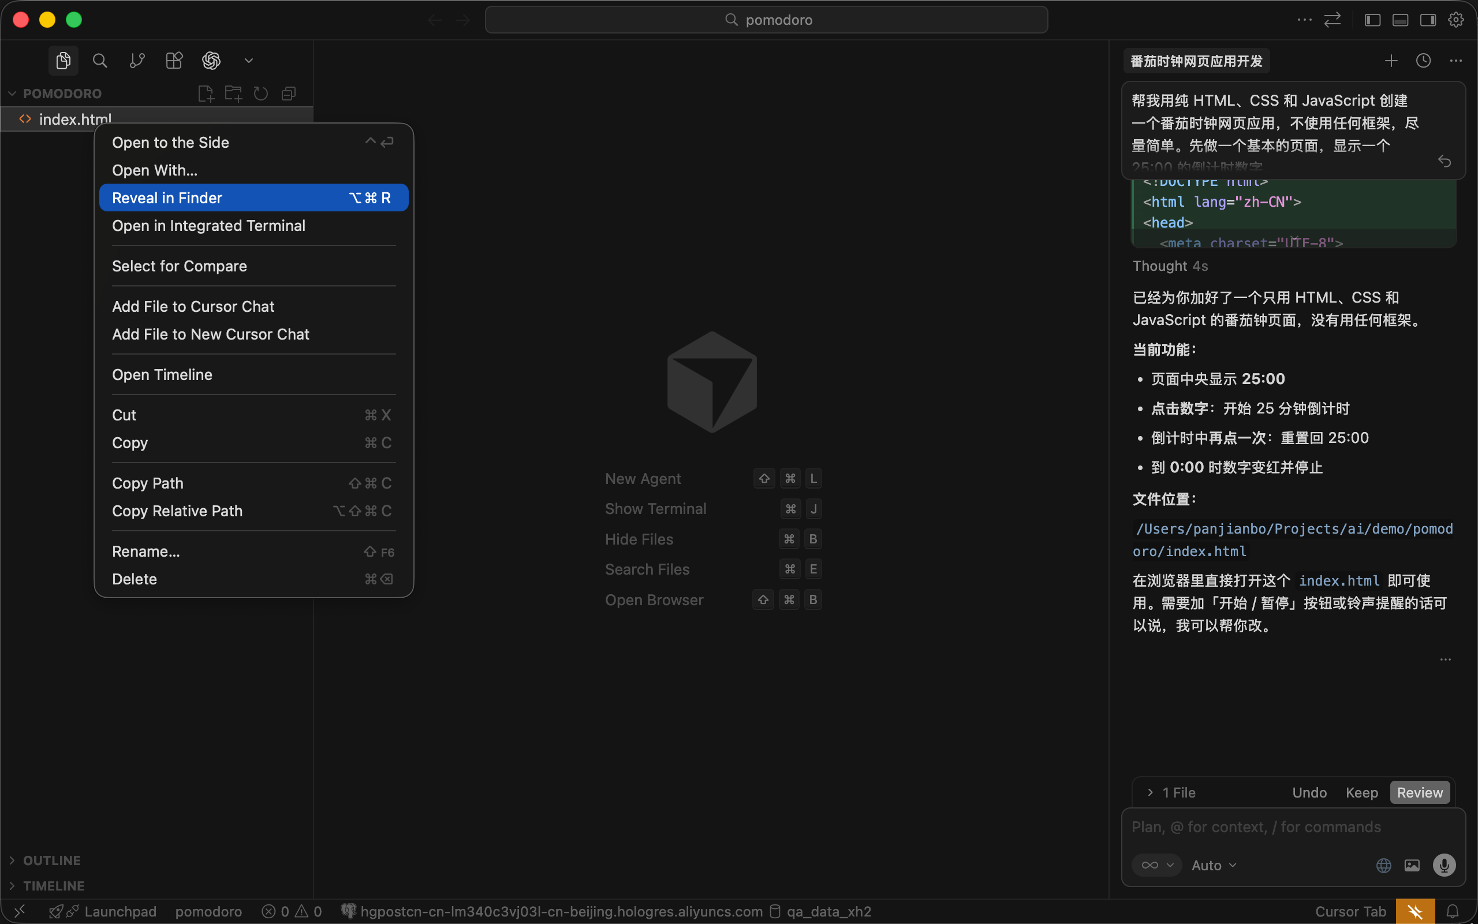Start a new chat with the plus icon

pyautogui.click(x=1390, y=61)
